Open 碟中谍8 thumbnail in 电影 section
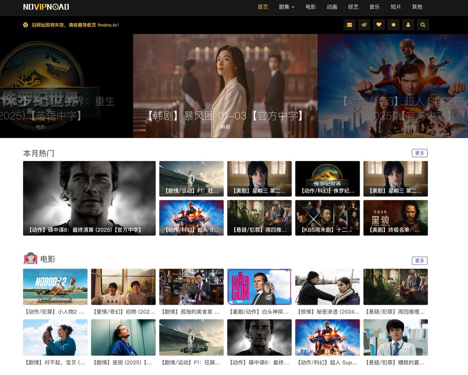Image resolution: width=468 pixels, height=375 pixels. [259, 338]
